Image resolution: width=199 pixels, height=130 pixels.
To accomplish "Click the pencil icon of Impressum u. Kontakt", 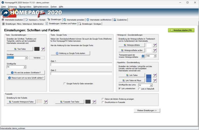I will [27, 20].
